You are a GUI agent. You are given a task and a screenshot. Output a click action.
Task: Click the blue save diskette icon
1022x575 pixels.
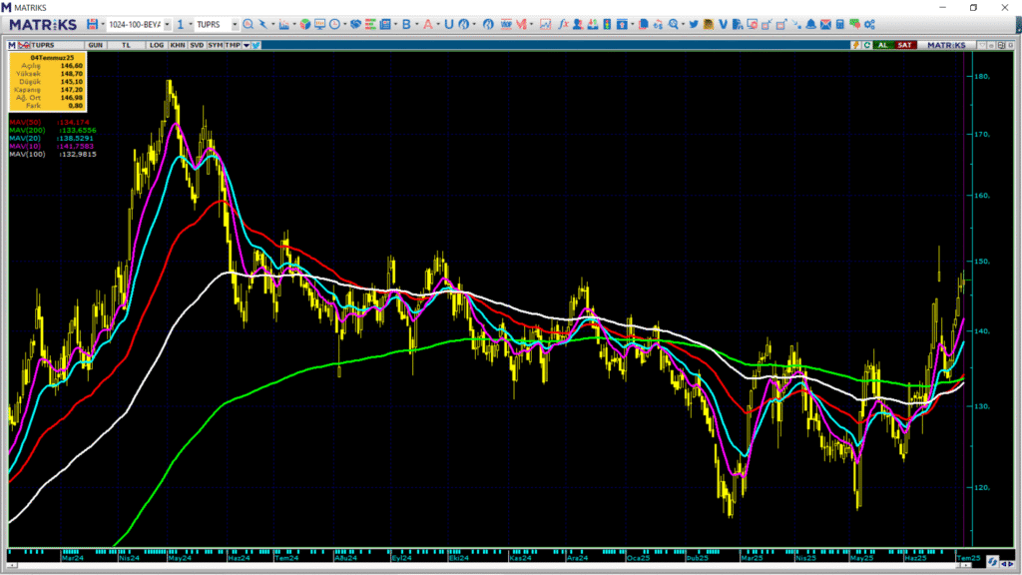(93, 24)
